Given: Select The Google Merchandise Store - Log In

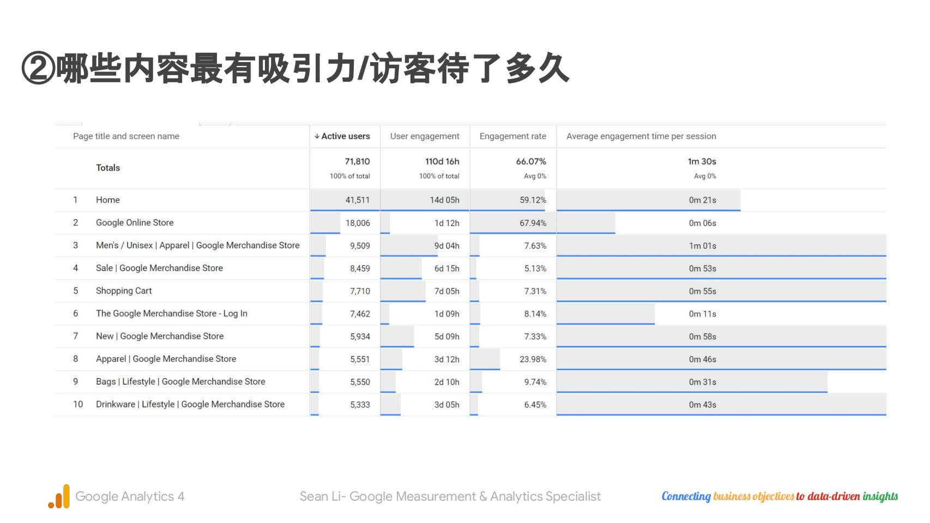Looking at the screenshot, I should [x=171, y=313].
